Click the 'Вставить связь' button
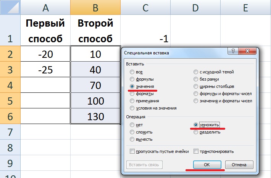The image size is (271, 178). 144,165
